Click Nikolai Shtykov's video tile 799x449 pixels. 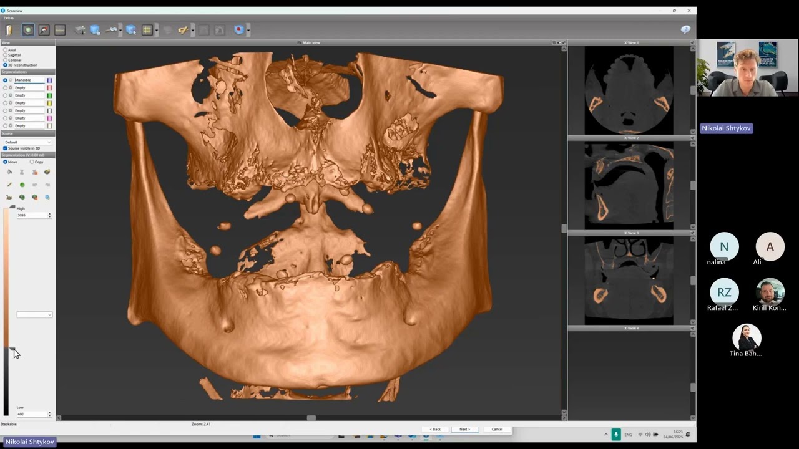click(748, 68)
